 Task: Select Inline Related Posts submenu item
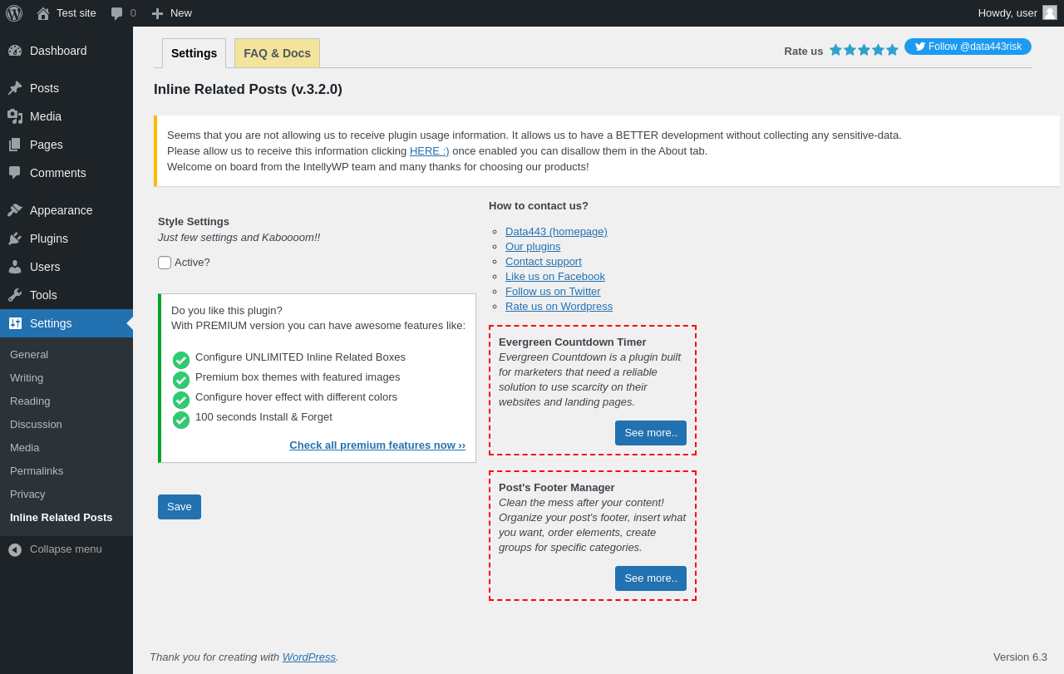click(x=61, y=518)
